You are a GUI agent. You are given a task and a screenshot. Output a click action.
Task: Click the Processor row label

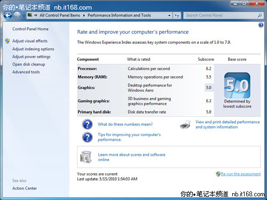[x=87, y=69]
